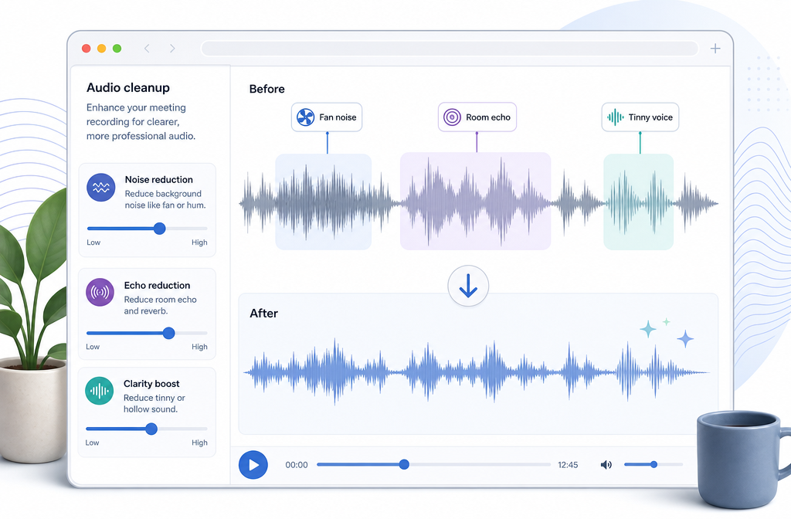The image size is (791, 519).
Task: Click the Echo reduction purple icon
Action: (x=100, y=292)
